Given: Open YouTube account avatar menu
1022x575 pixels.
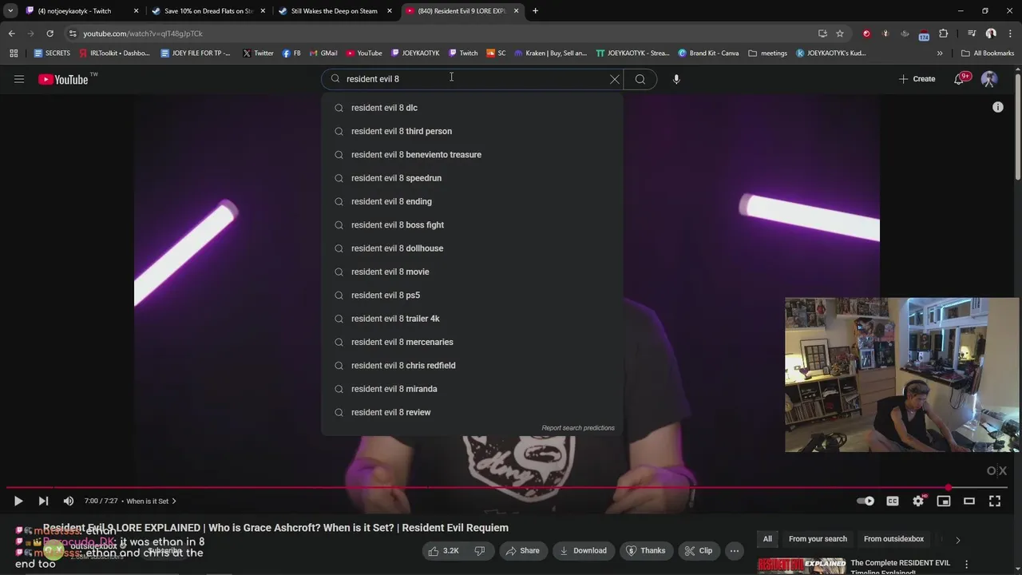Looking at the screenshot, I should (x=989, y=79).
